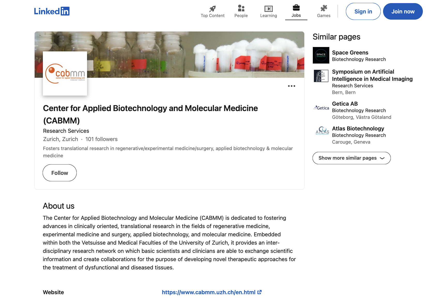The image size is (436, 304).
Task: Click the Atlas Biotechnology logo thumbnail
Action: click(322, 131)
